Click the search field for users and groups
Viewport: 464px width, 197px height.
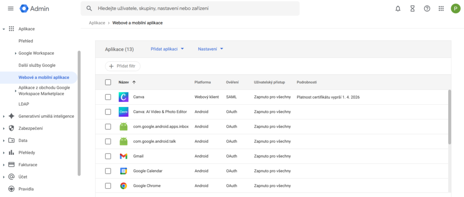[195, 9]
